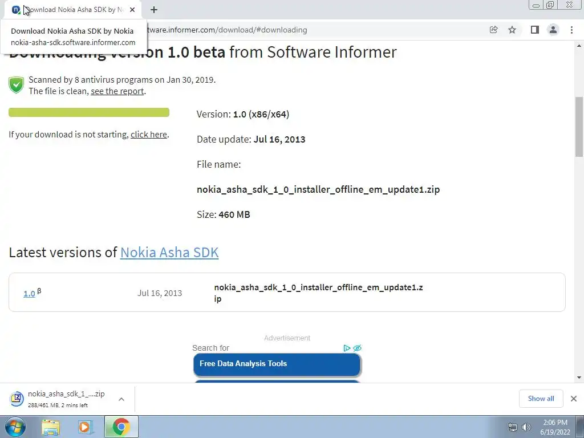Click 'Date update: Jul 16, 2013' text

click(251, 139)
